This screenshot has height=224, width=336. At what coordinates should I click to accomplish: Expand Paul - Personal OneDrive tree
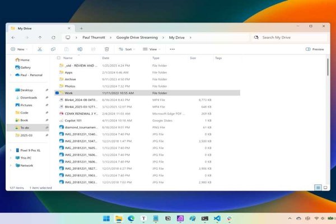[11, 75]
